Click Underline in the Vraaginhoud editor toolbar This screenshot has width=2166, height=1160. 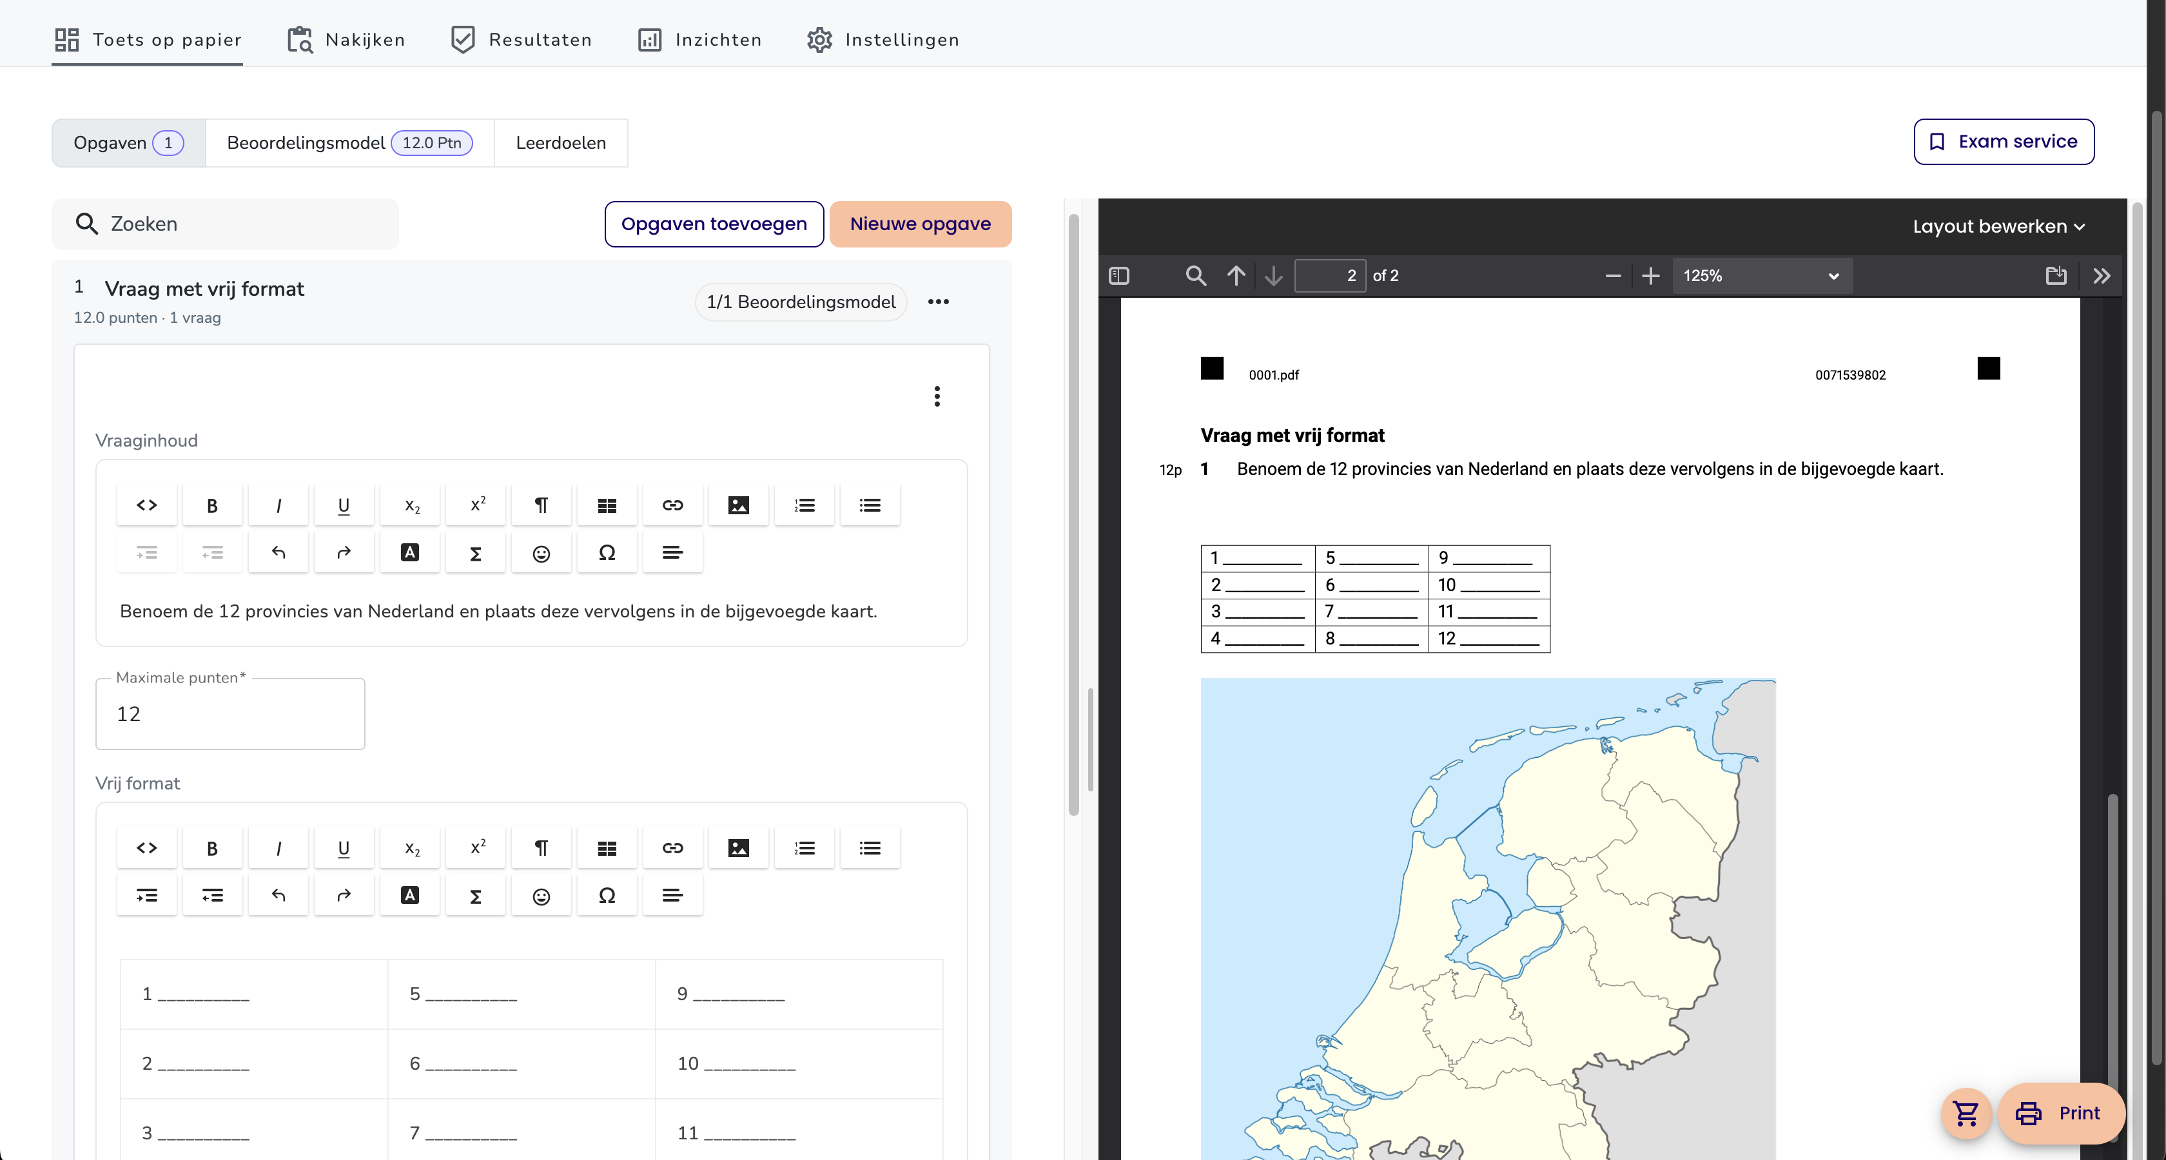pos(344,505)
